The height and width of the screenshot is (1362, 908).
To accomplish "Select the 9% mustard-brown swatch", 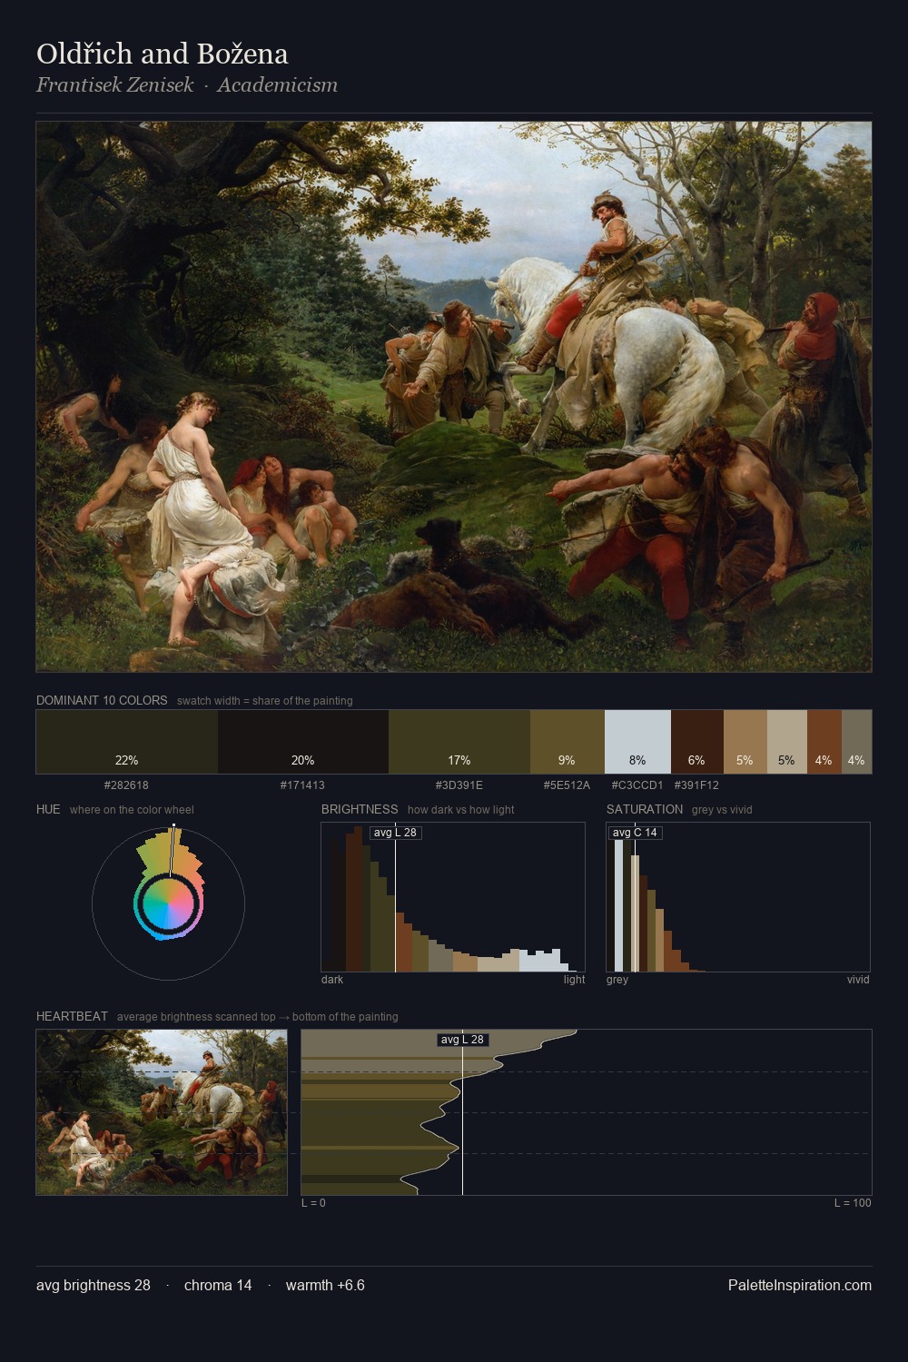I will pos(567,742).
